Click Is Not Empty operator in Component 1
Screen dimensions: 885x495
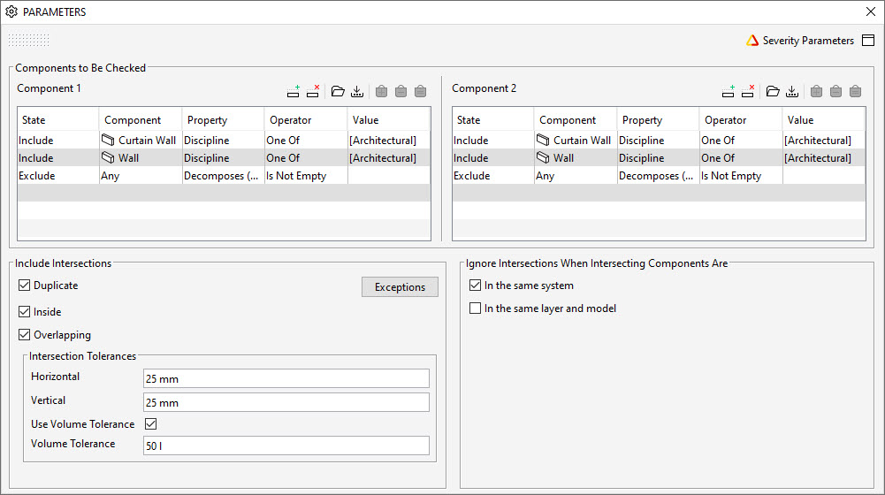point(306,176)
